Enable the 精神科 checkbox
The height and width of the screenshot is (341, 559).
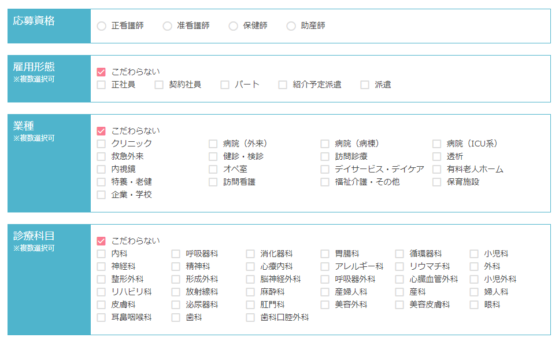(x=176, y=267)
